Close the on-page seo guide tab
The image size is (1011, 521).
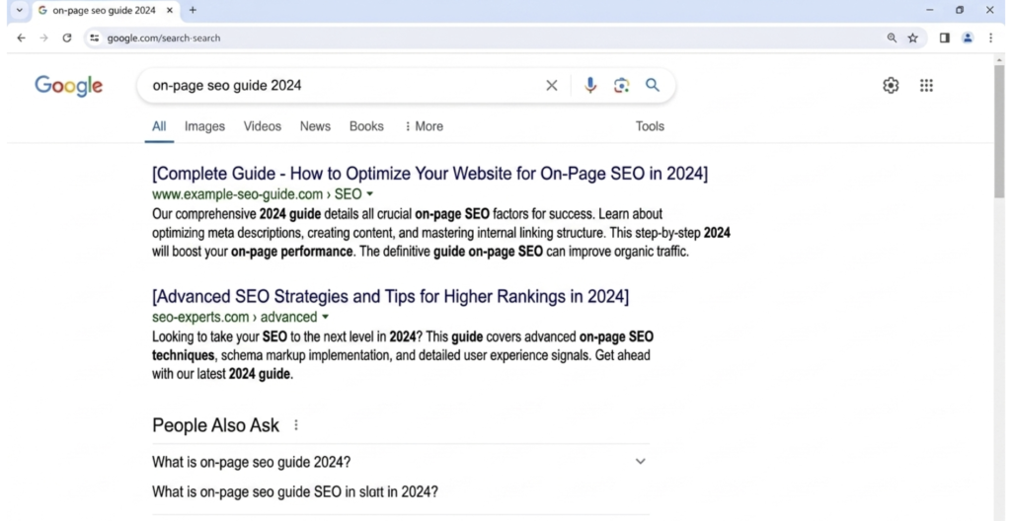(x=170, y=10)
